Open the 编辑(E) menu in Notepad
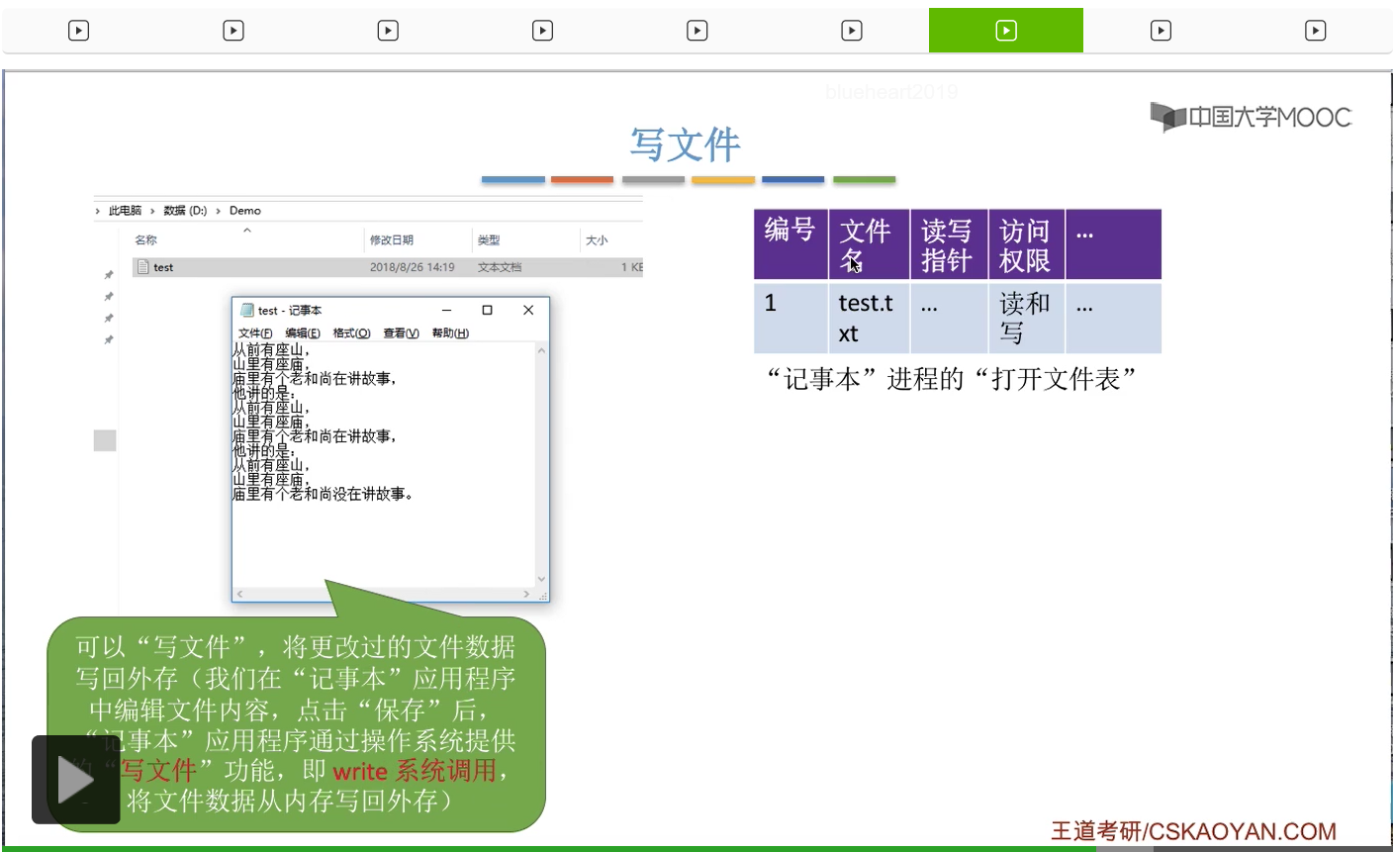 coord(303,333)
